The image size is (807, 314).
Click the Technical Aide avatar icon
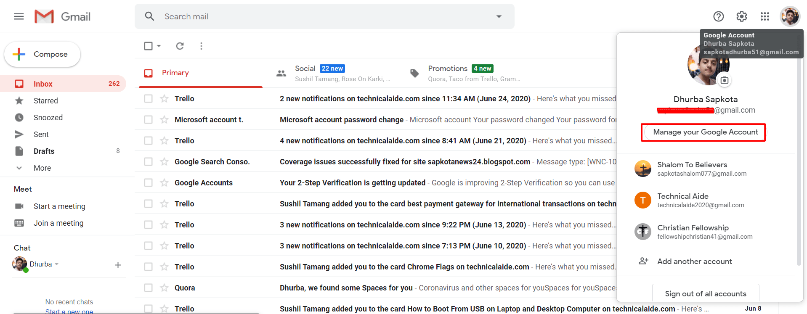[x=642, y=200]
